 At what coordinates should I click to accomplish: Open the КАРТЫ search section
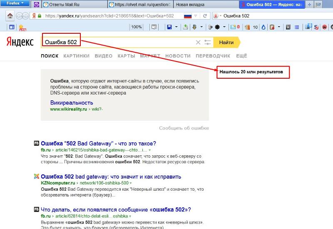click(x=127, y=56)
